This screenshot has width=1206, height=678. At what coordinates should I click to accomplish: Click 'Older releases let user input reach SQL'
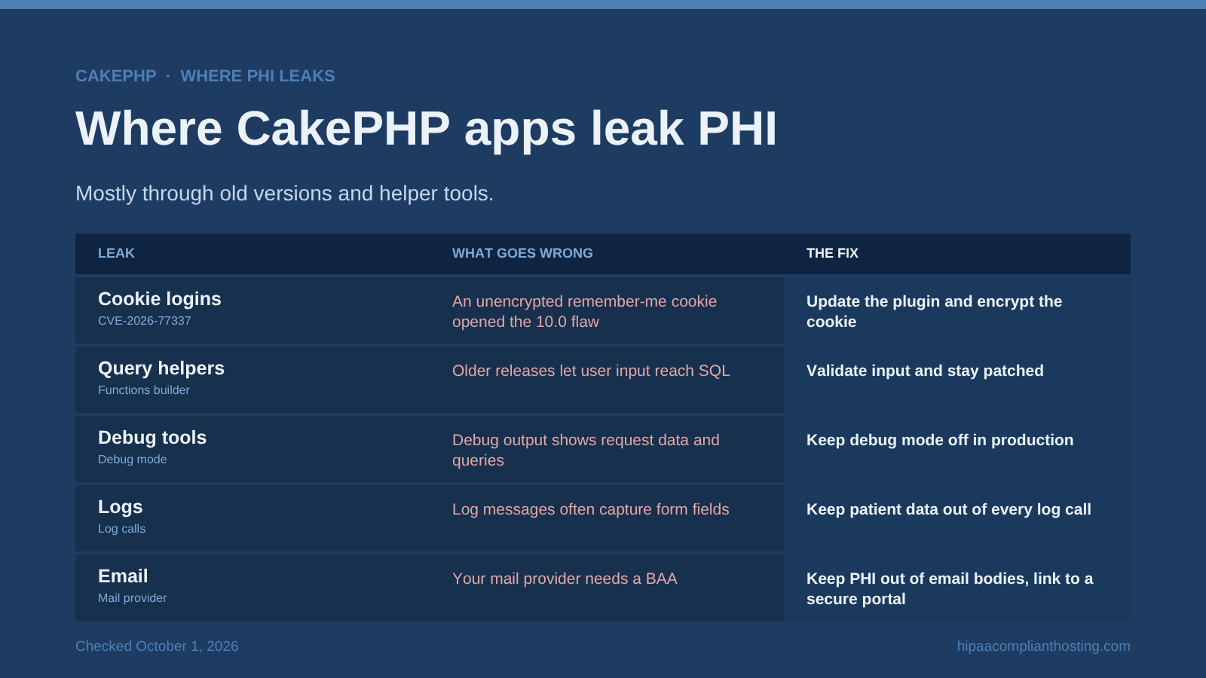tap(591, 371)
